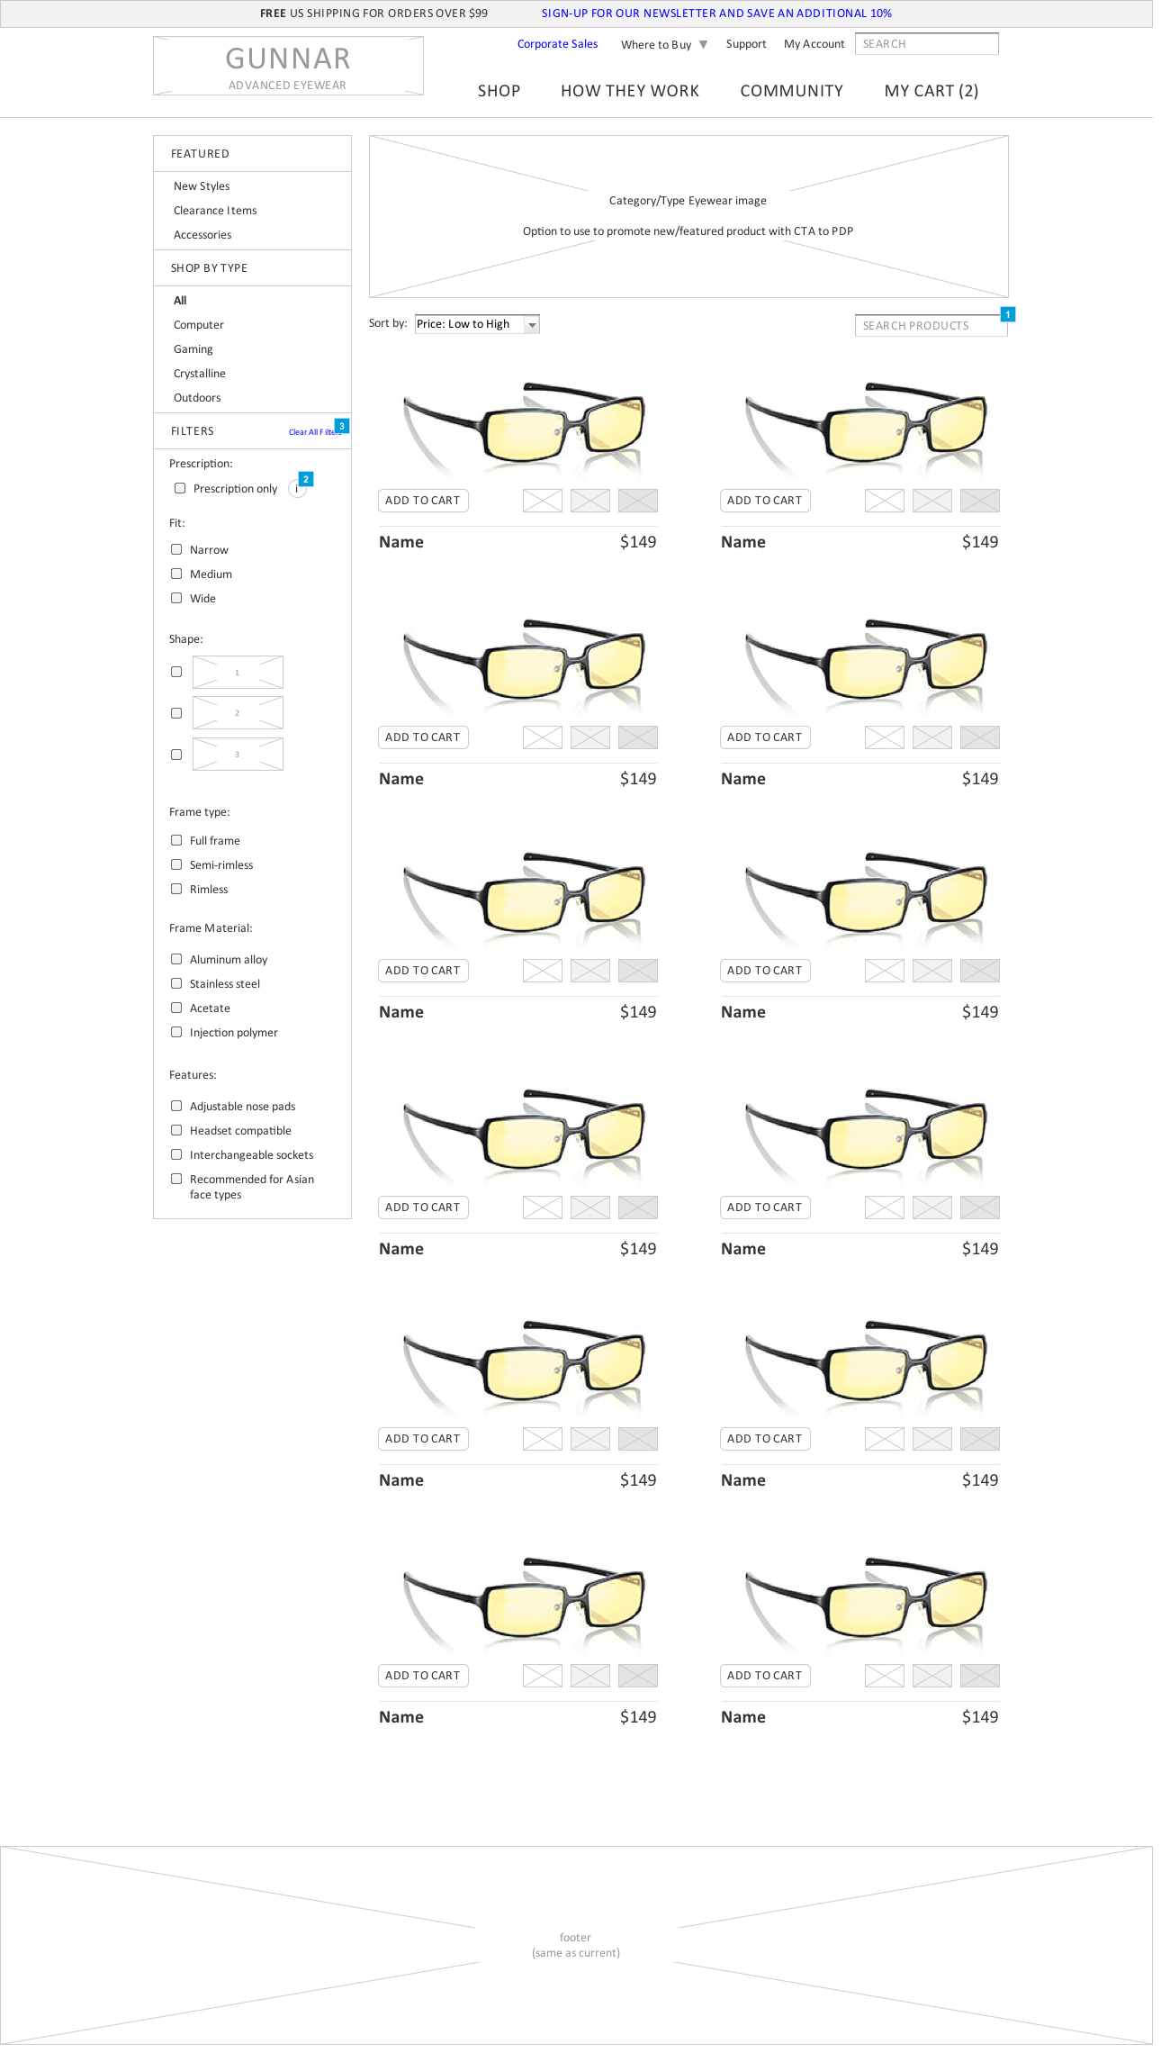Add the bottom-right product to cart
The height and width of the screenshot is (2053, 1161).
[765, 1676]
